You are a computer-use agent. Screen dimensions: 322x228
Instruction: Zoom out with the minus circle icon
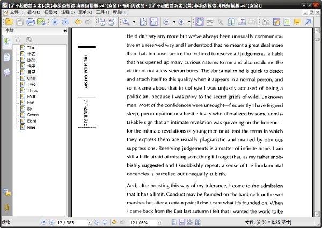click(x=166, y=22)
